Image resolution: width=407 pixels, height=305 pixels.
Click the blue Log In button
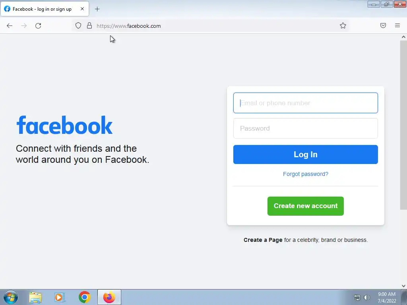(306, 154)
